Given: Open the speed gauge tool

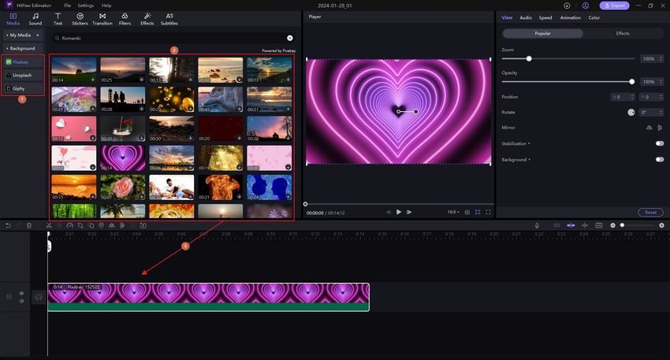Looking at the screenshot, I should (x=69, y=225).
